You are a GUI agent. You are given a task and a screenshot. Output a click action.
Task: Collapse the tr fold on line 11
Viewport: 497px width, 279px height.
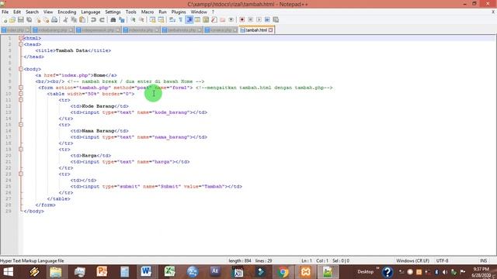(21, 100)
